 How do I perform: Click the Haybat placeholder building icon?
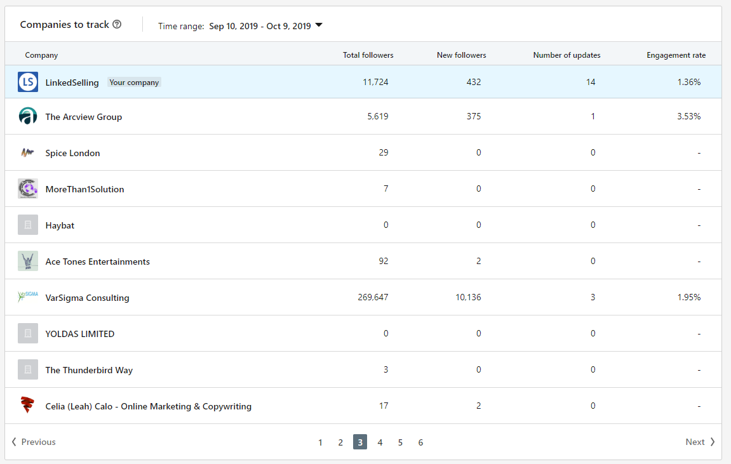tap(28, 225)
